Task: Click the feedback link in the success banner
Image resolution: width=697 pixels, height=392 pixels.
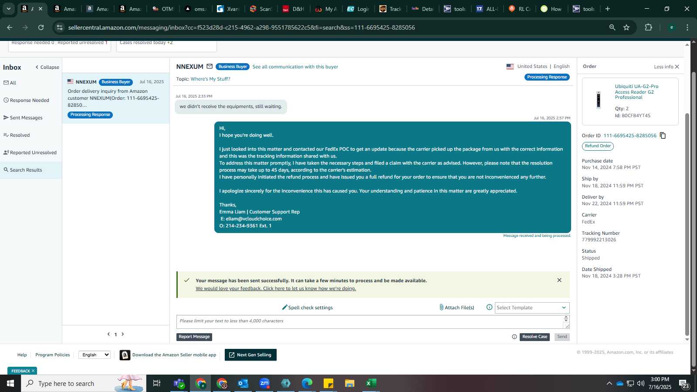Action: pos(276,288)
